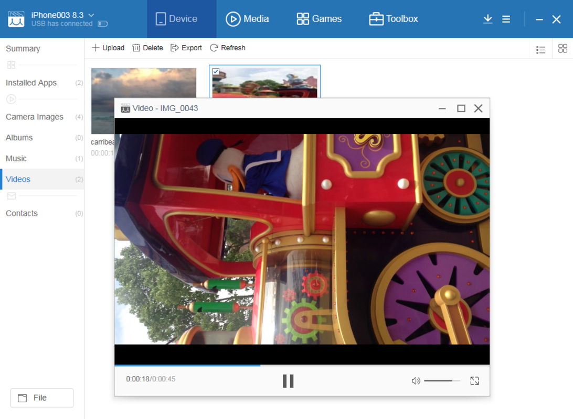
Task: Switch to the Media tab
Action: point(247,19)
